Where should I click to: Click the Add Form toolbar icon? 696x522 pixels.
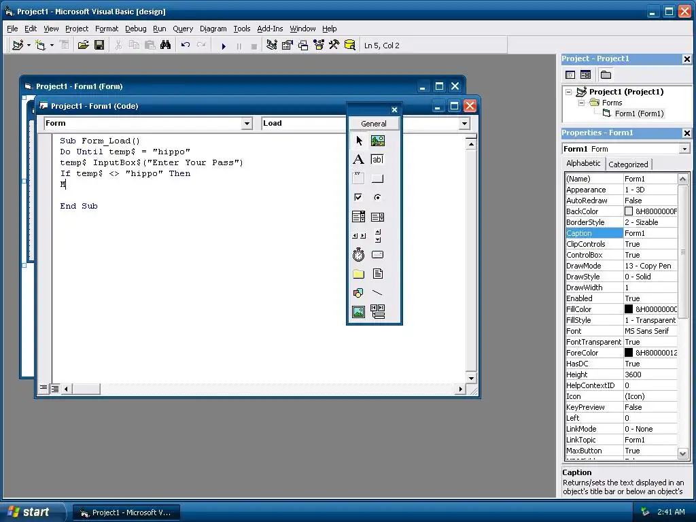point(40,46)
